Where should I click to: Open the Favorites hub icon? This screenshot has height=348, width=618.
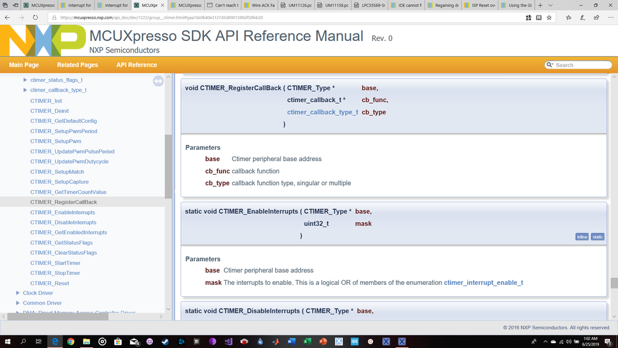point(569,17)
